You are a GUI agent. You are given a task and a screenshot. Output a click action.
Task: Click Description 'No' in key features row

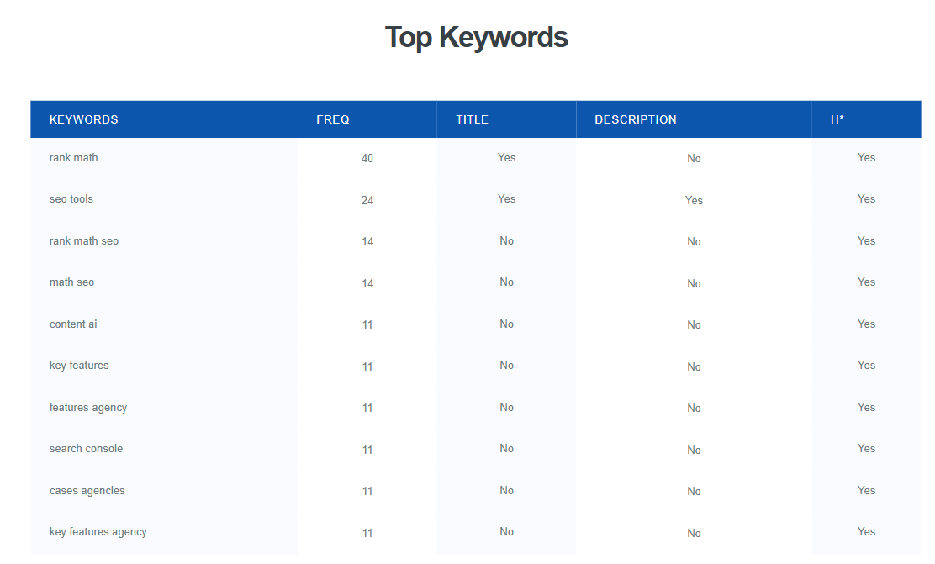pyautogui.click(x=694, y=366)
